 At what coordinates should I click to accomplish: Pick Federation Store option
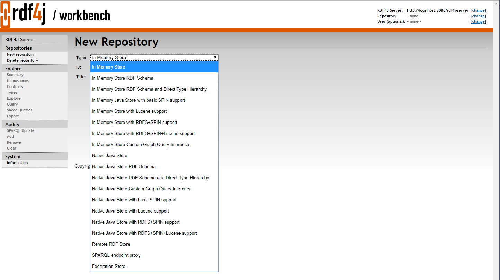[x=154, y=266]
